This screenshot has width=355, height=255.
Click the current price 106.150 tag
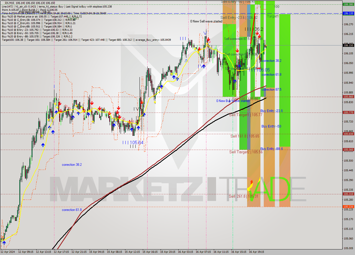pos(348,45)
